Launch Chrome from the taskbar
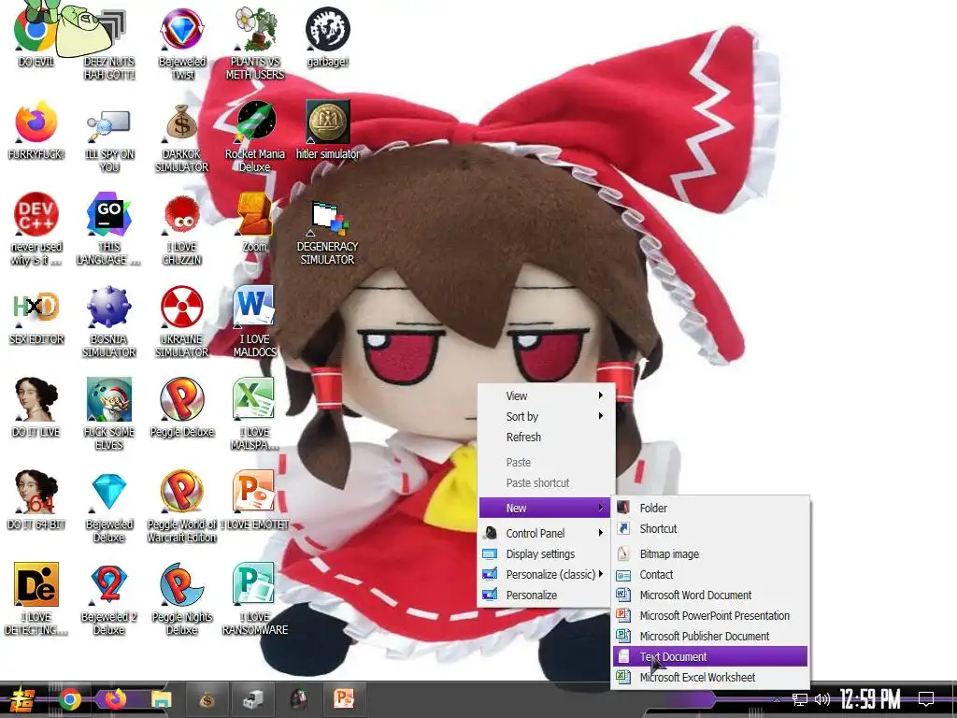 (x=69, y=699)
